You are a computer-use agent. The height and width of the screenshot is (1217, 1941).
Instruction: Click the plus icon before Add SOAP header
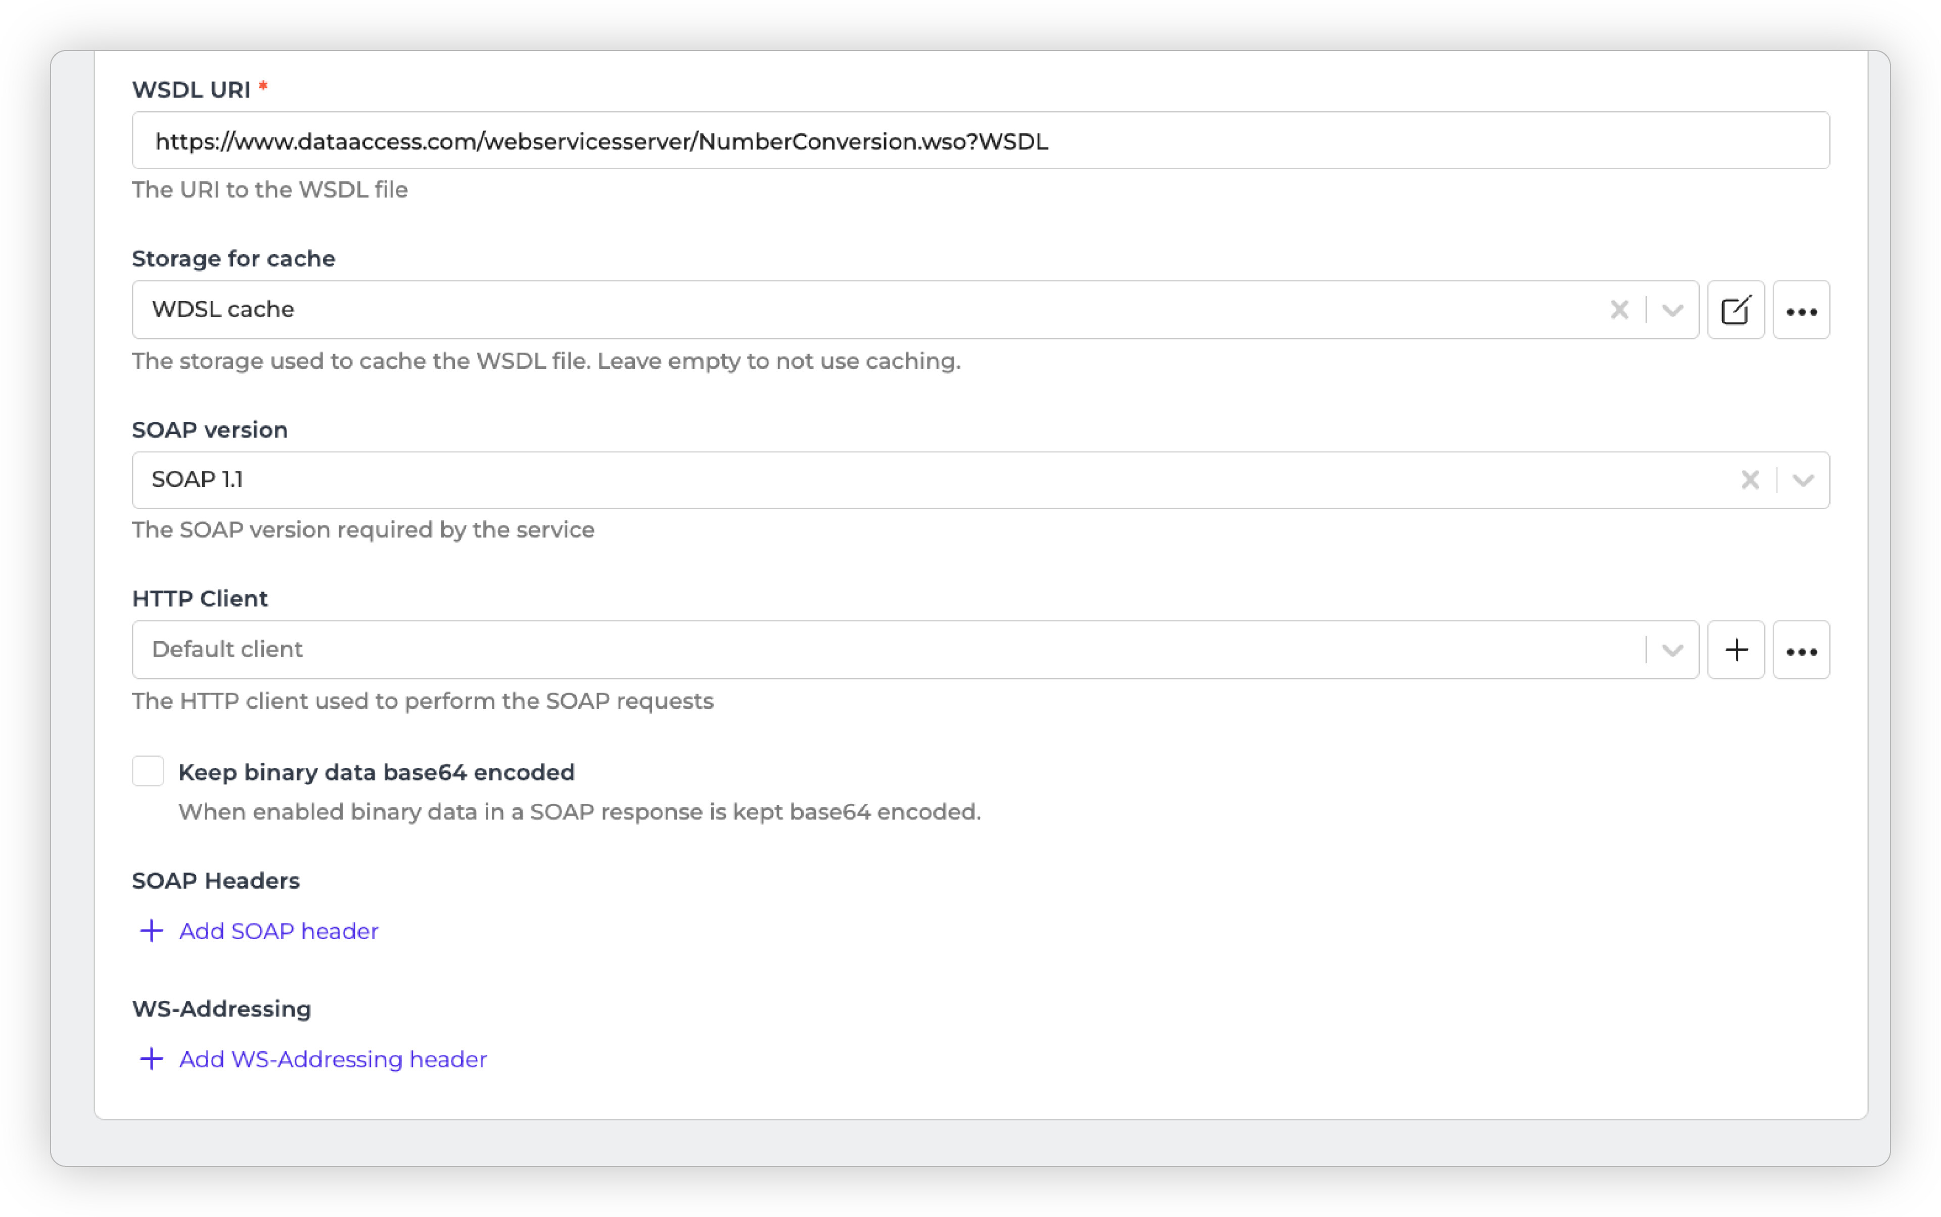click(152, 931)
